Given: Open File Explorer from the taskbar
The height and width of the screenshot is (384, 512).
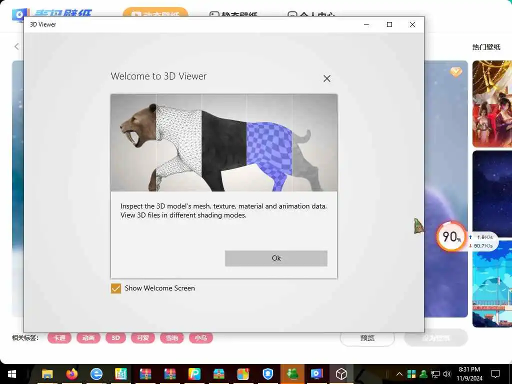Looking at the screenshot, I should [47, 374].
